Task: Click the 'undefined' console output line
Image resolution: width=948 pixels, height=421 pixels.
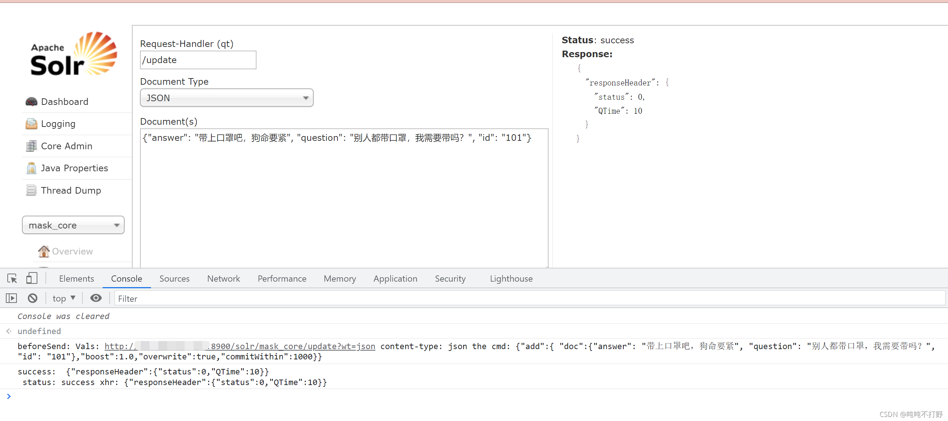Action: (x=39, y=331)
